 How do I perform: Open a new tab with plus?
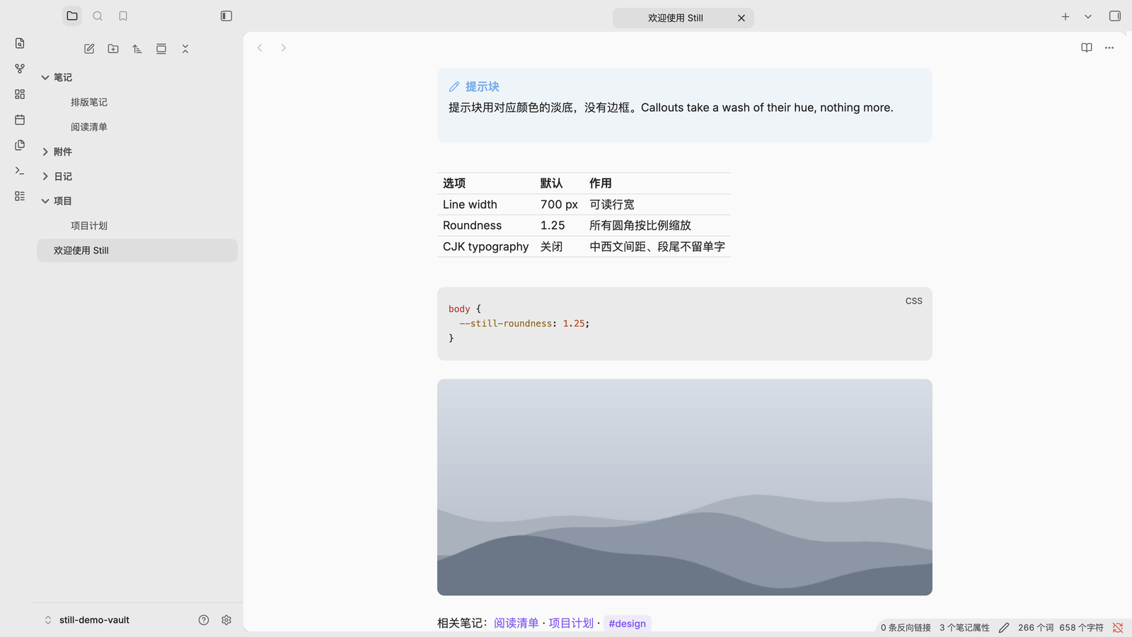1065,16
